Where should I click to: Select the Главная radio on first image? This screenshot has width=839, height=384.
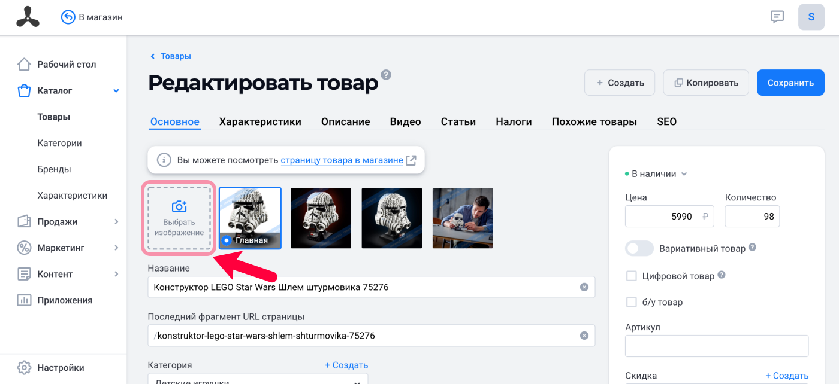point(227,240)
